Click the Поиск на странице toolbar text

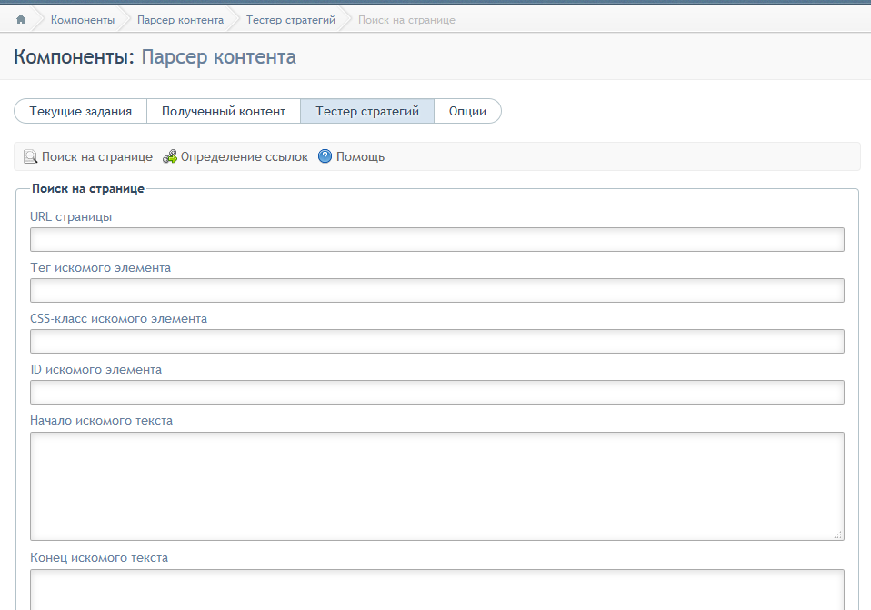pos(97,157)
